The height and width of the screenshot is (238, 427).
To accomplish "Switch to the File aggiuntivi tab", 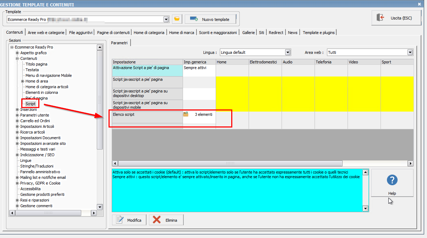I will [x=81, y=32].
